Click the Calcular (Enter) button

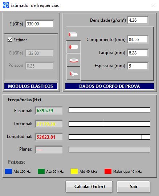[89, 187]
